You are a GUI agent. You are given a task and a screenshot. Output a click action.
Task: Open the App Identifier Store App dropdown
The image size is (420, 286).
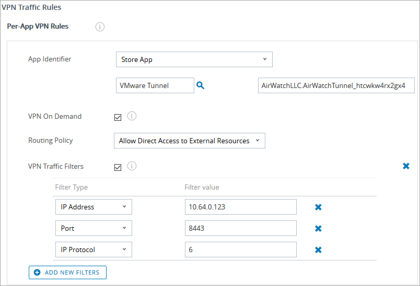point(194,59)
